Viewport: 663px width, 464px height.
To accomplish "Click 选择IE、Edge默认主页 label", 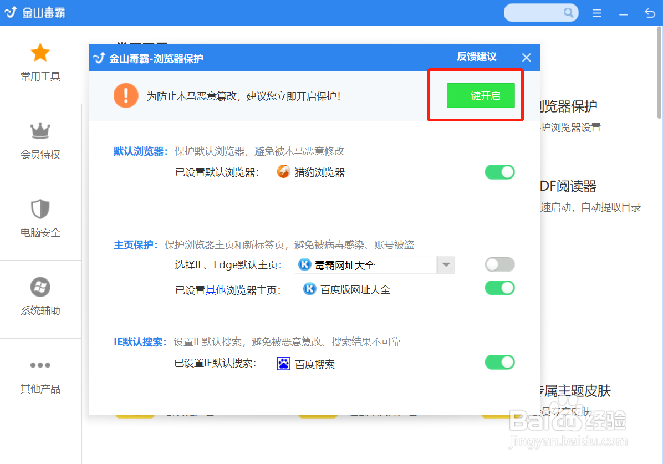I will tap(228, 265).
